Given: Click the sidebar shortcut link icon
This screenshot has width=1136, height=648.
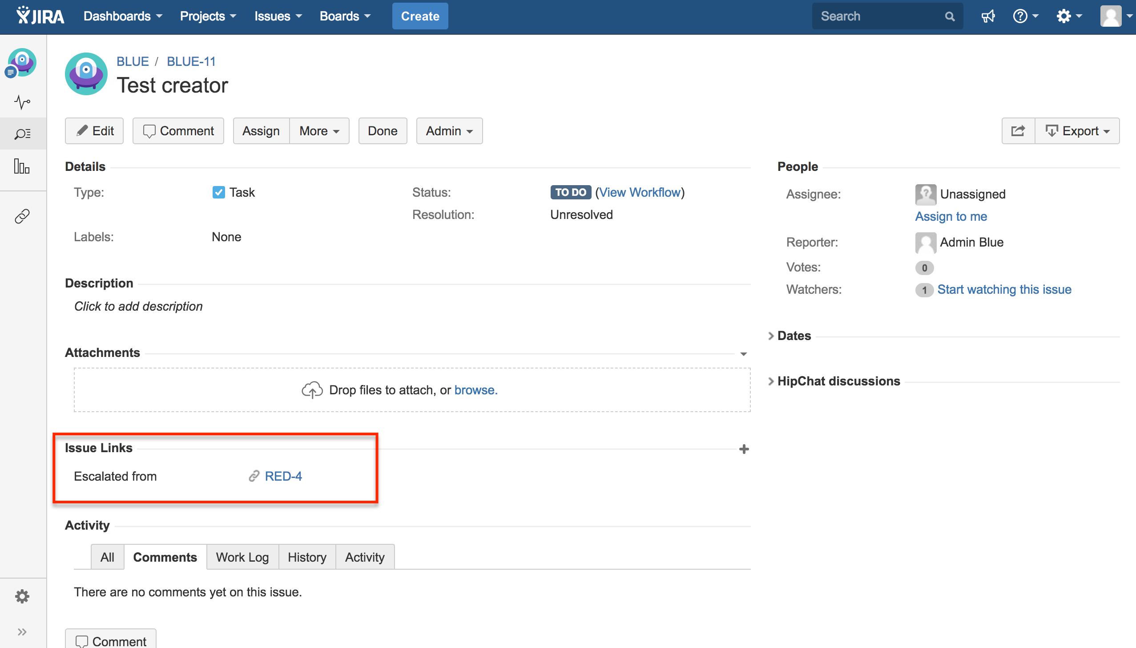Looking at the screenshot, I should coord(22,216).
